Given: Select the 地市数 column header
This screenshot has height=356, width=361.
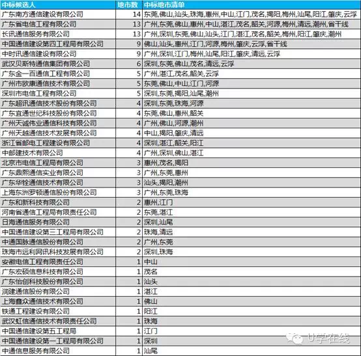Looking at the screenshot, I should [x=129, y=5].
